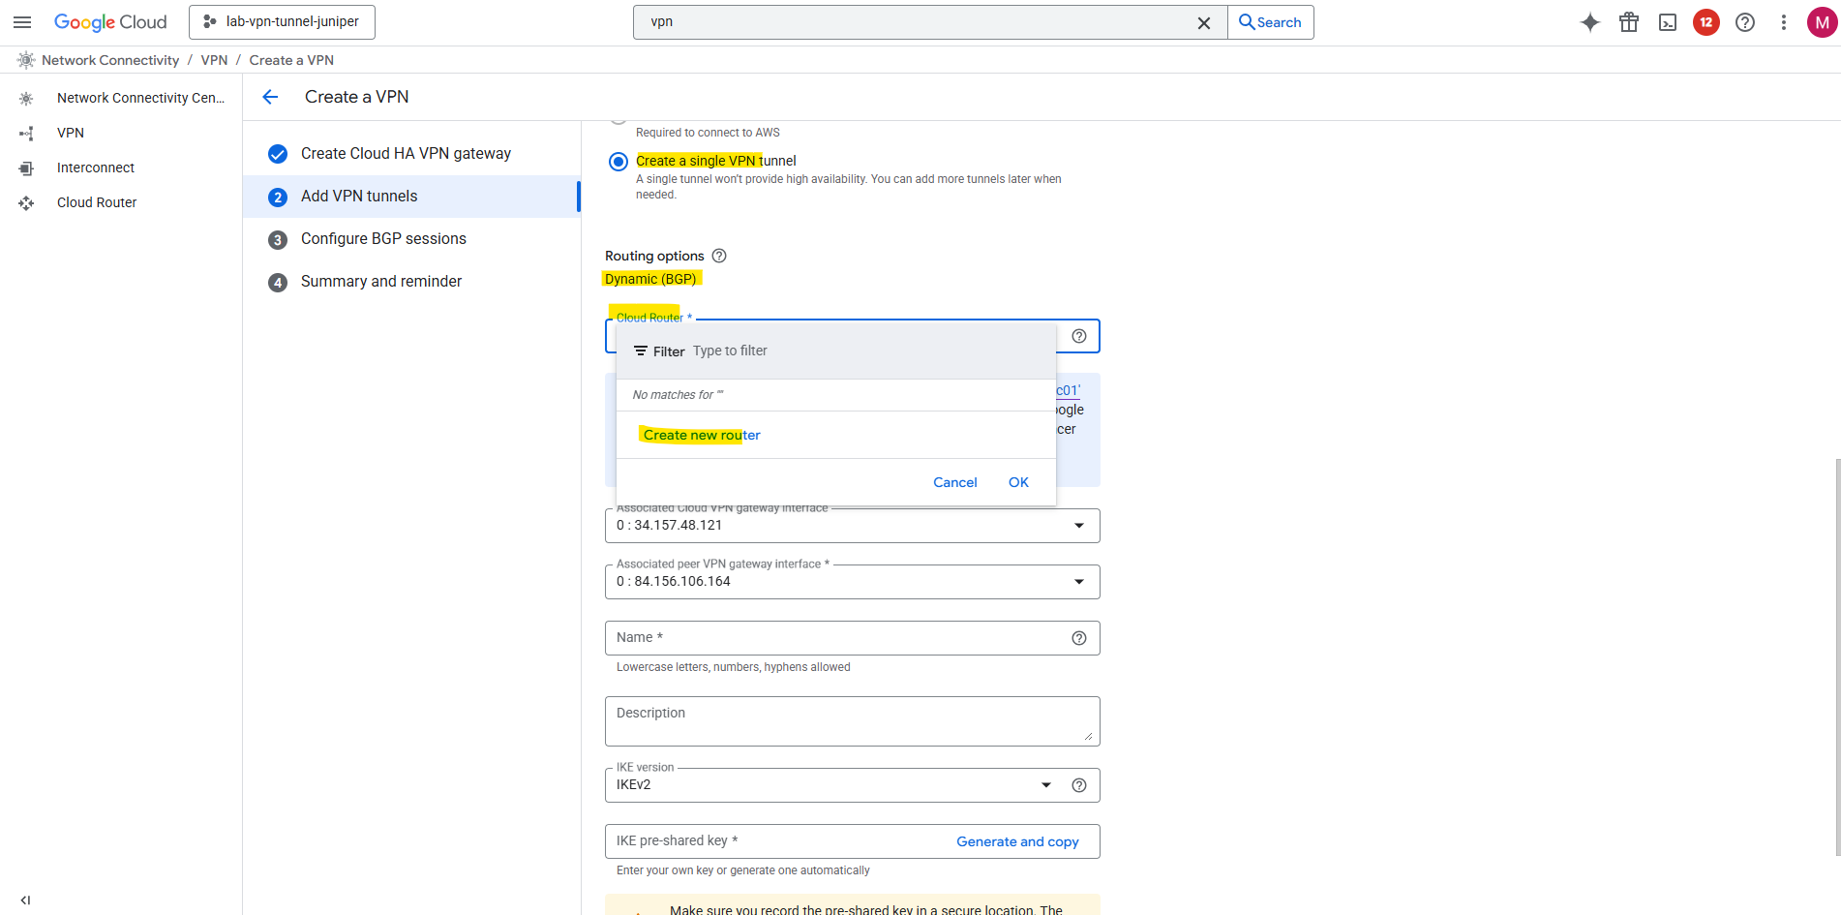Open Add VPN tunnels step

(411, 197)
